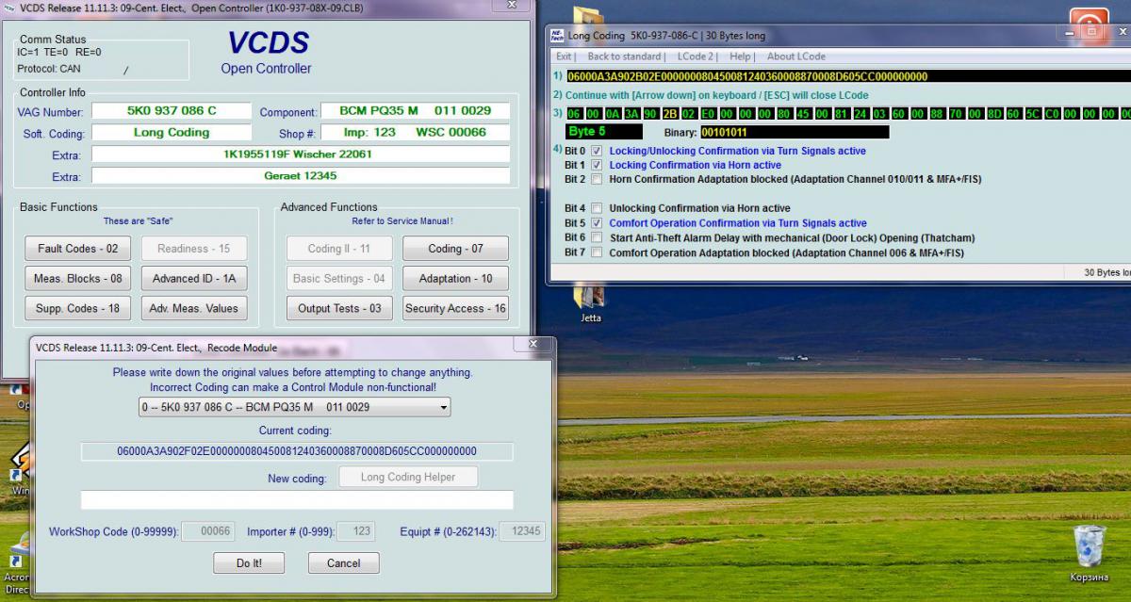The image size is (1131, 602).
Task: Open Adaptation - 10
Action: (455, 279)
